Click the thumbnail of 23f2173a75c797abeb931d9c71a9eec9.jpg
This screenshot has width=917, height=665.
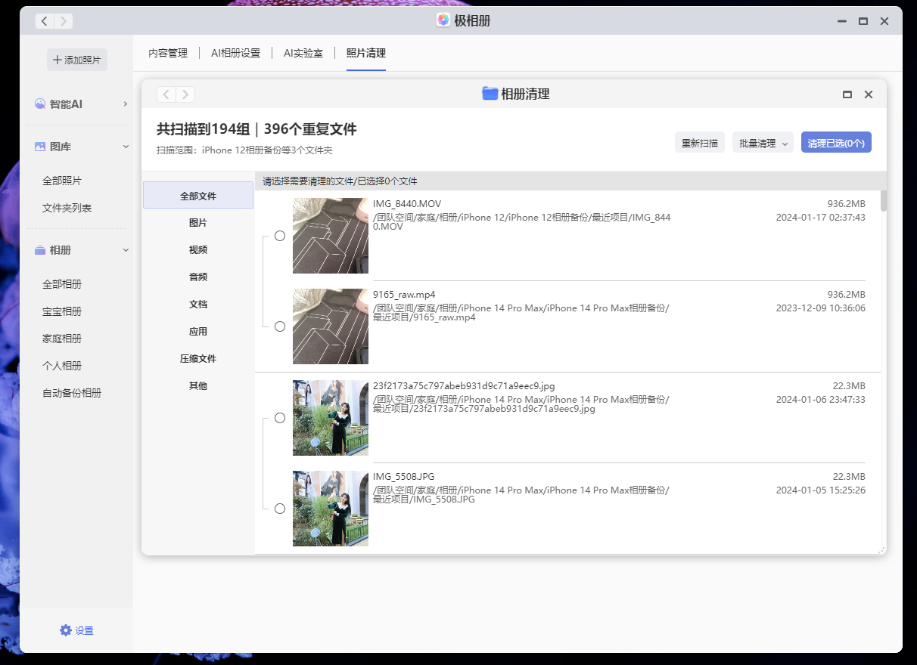[331, 417]
